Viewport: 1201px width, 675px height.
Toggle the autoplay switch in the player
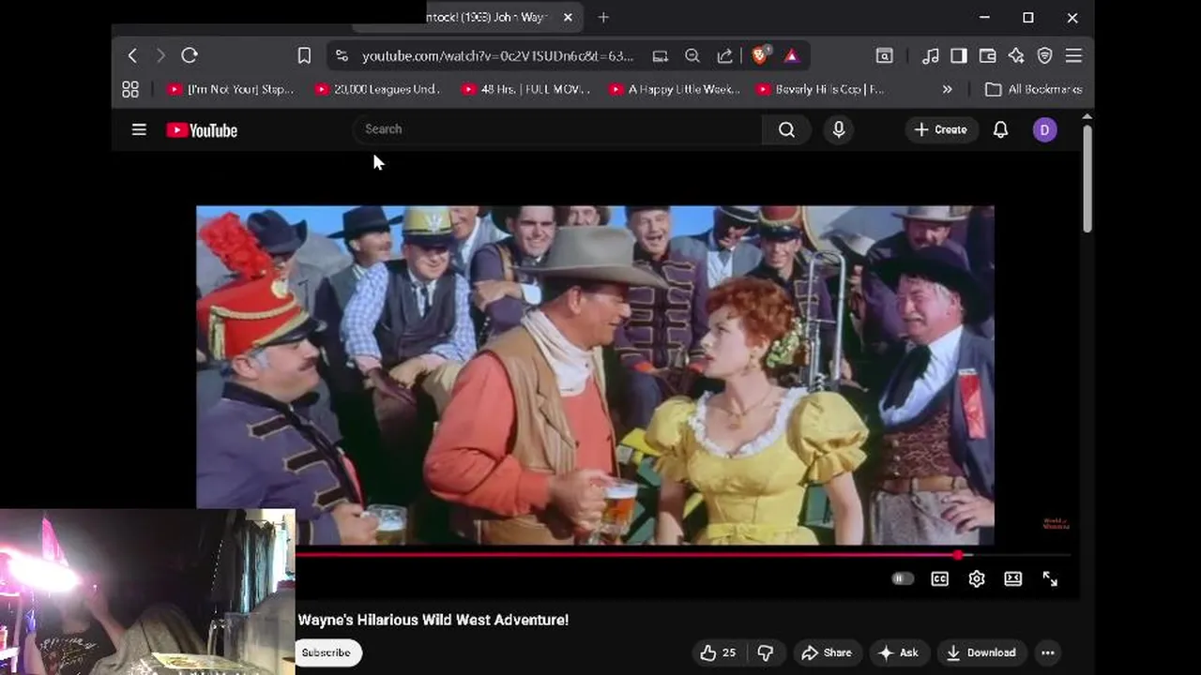pos(903,578)
